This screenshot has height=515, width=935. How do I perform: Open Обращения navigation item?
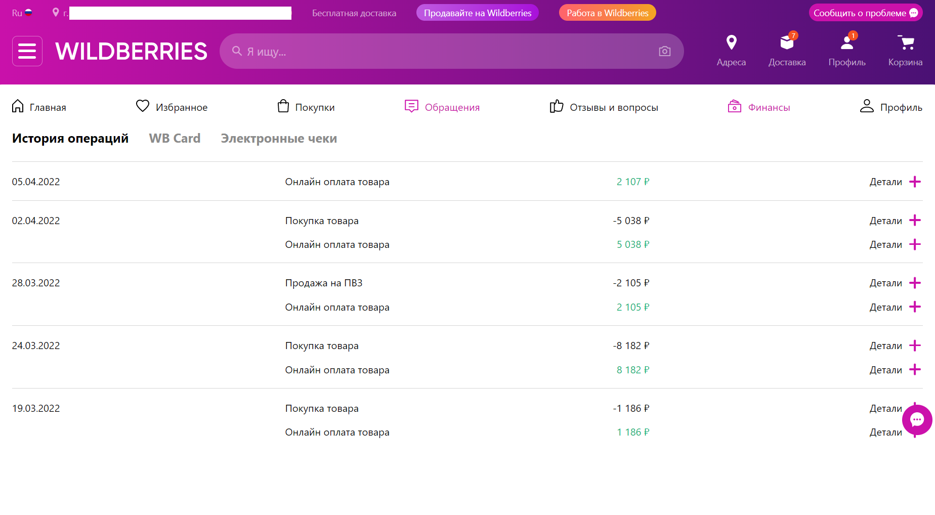coord(442,107)
